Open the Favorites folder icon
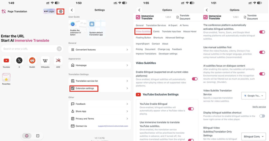This screenshot has height=141, width=269. 6,77
